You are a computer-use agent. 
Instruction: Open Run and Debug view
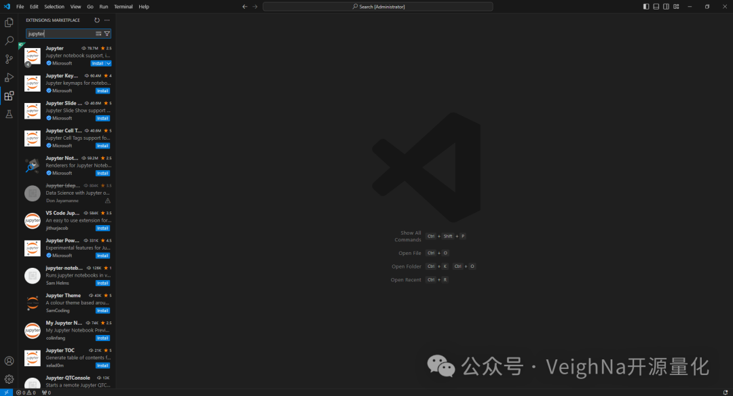click(9, 77)
